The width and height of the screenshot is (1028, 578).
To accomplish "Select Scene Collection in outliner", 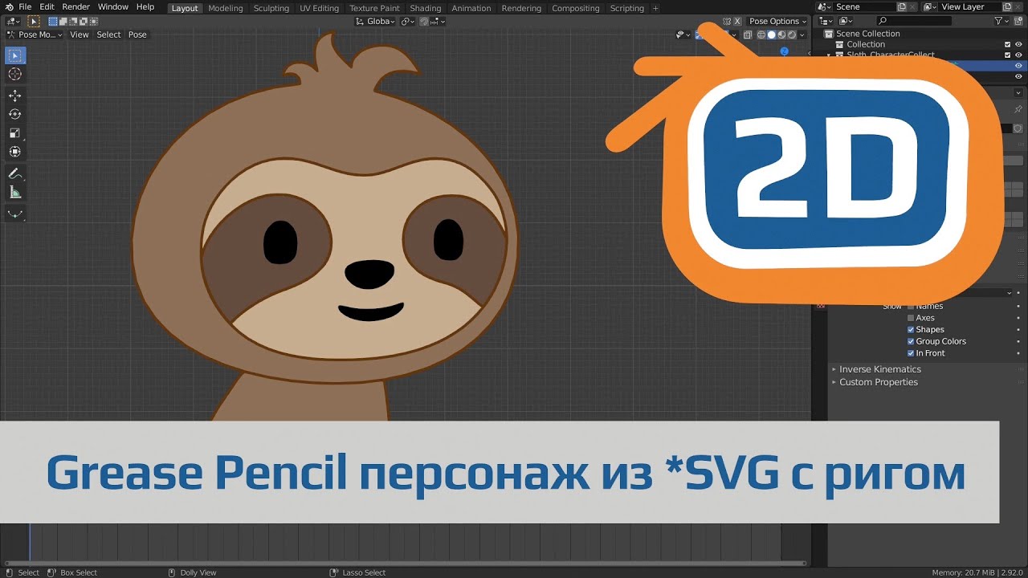I will [867, 34].
